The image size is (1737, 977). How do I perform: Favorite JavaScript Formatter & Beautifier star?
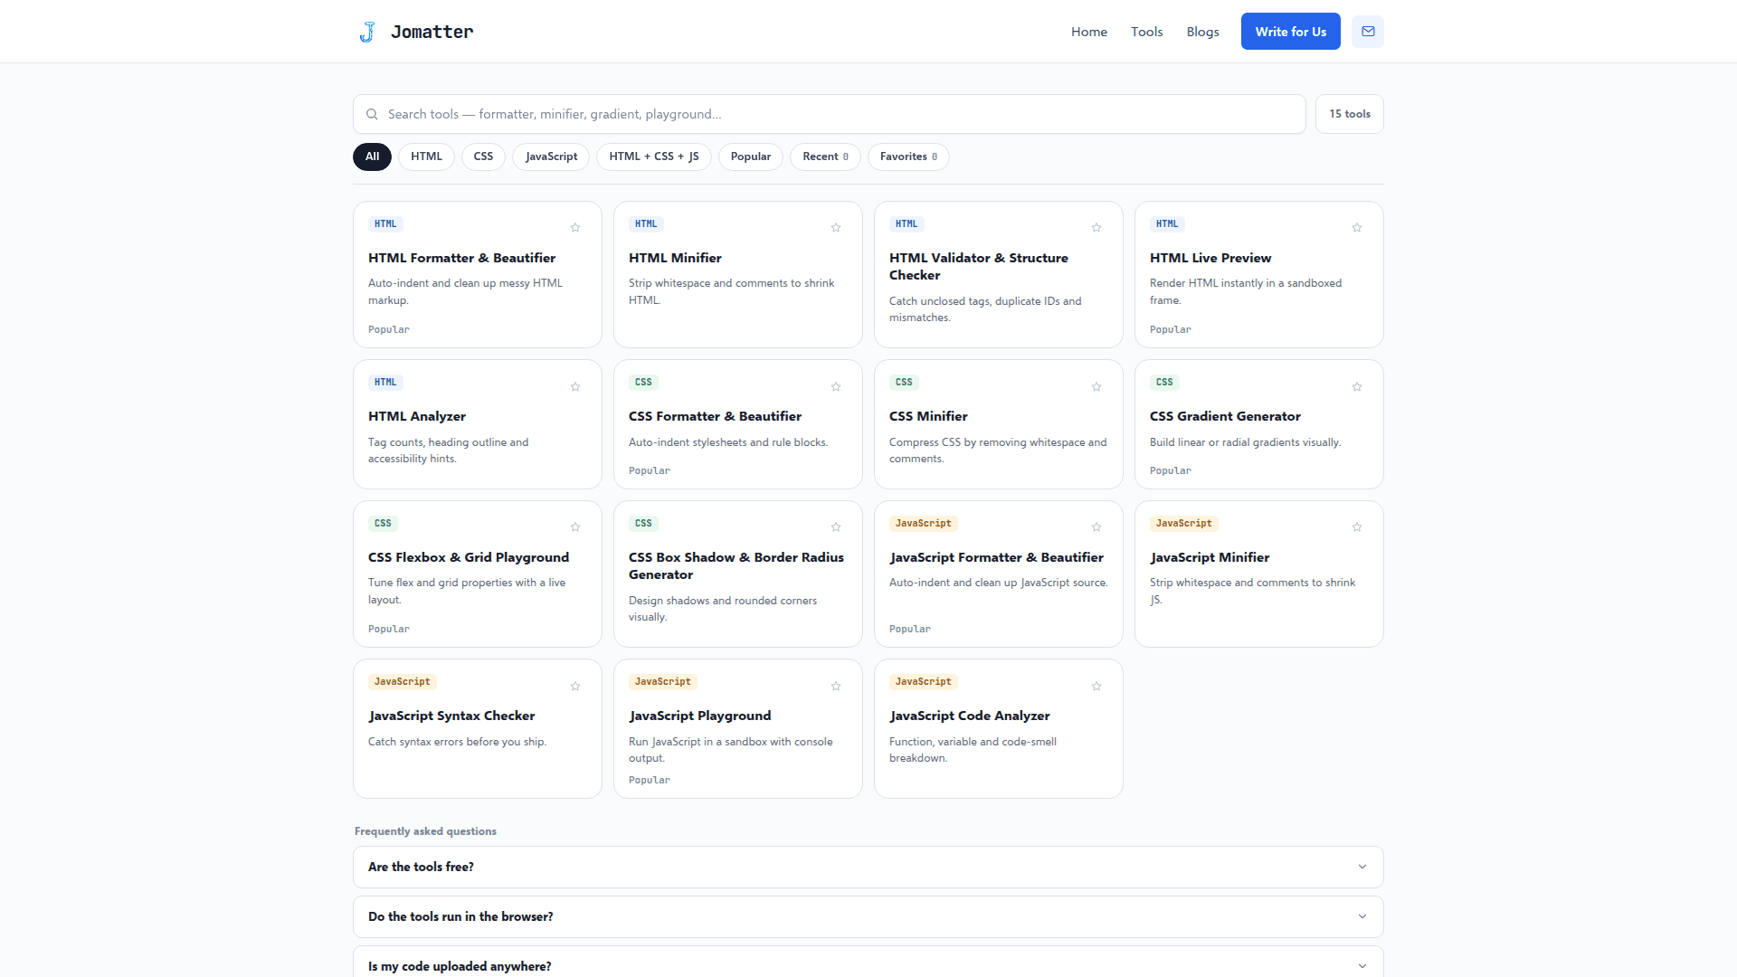click(1096, 527)
